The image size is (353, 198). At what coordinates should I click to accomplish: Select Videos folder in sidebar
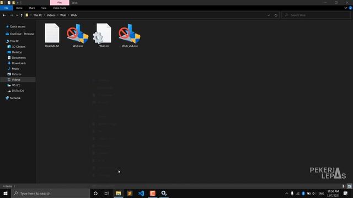16,80
